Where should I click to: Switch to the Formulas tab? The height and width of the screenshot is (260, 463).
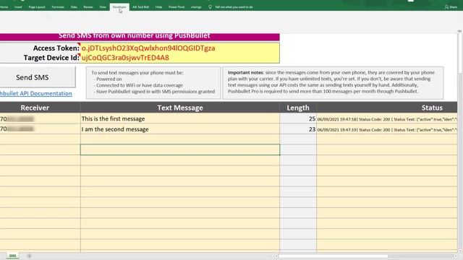pos(58,6)
